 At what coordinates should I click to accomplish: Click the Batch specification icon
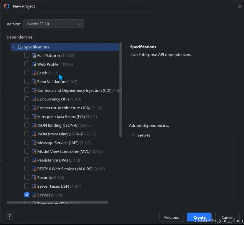(34, 73)
